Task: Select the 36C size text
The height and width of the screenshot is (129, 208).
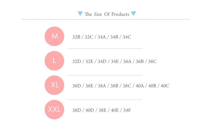Action: [x=152, y=61]
